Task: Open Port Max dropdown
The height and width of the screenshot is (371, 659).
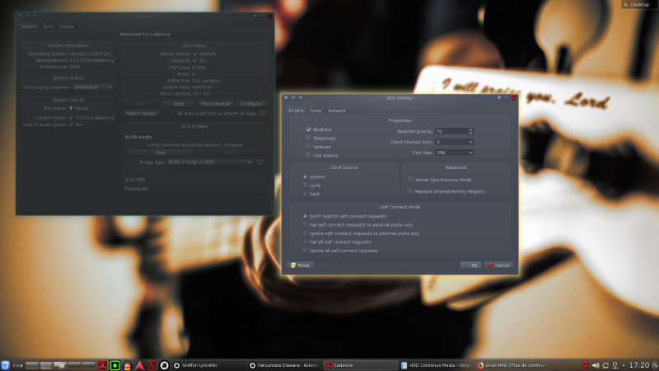Action: (454, 153)
